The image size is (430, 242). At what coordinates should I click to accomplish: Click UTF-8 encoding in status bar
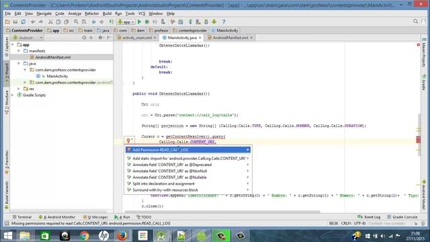(x=359, y=223)
